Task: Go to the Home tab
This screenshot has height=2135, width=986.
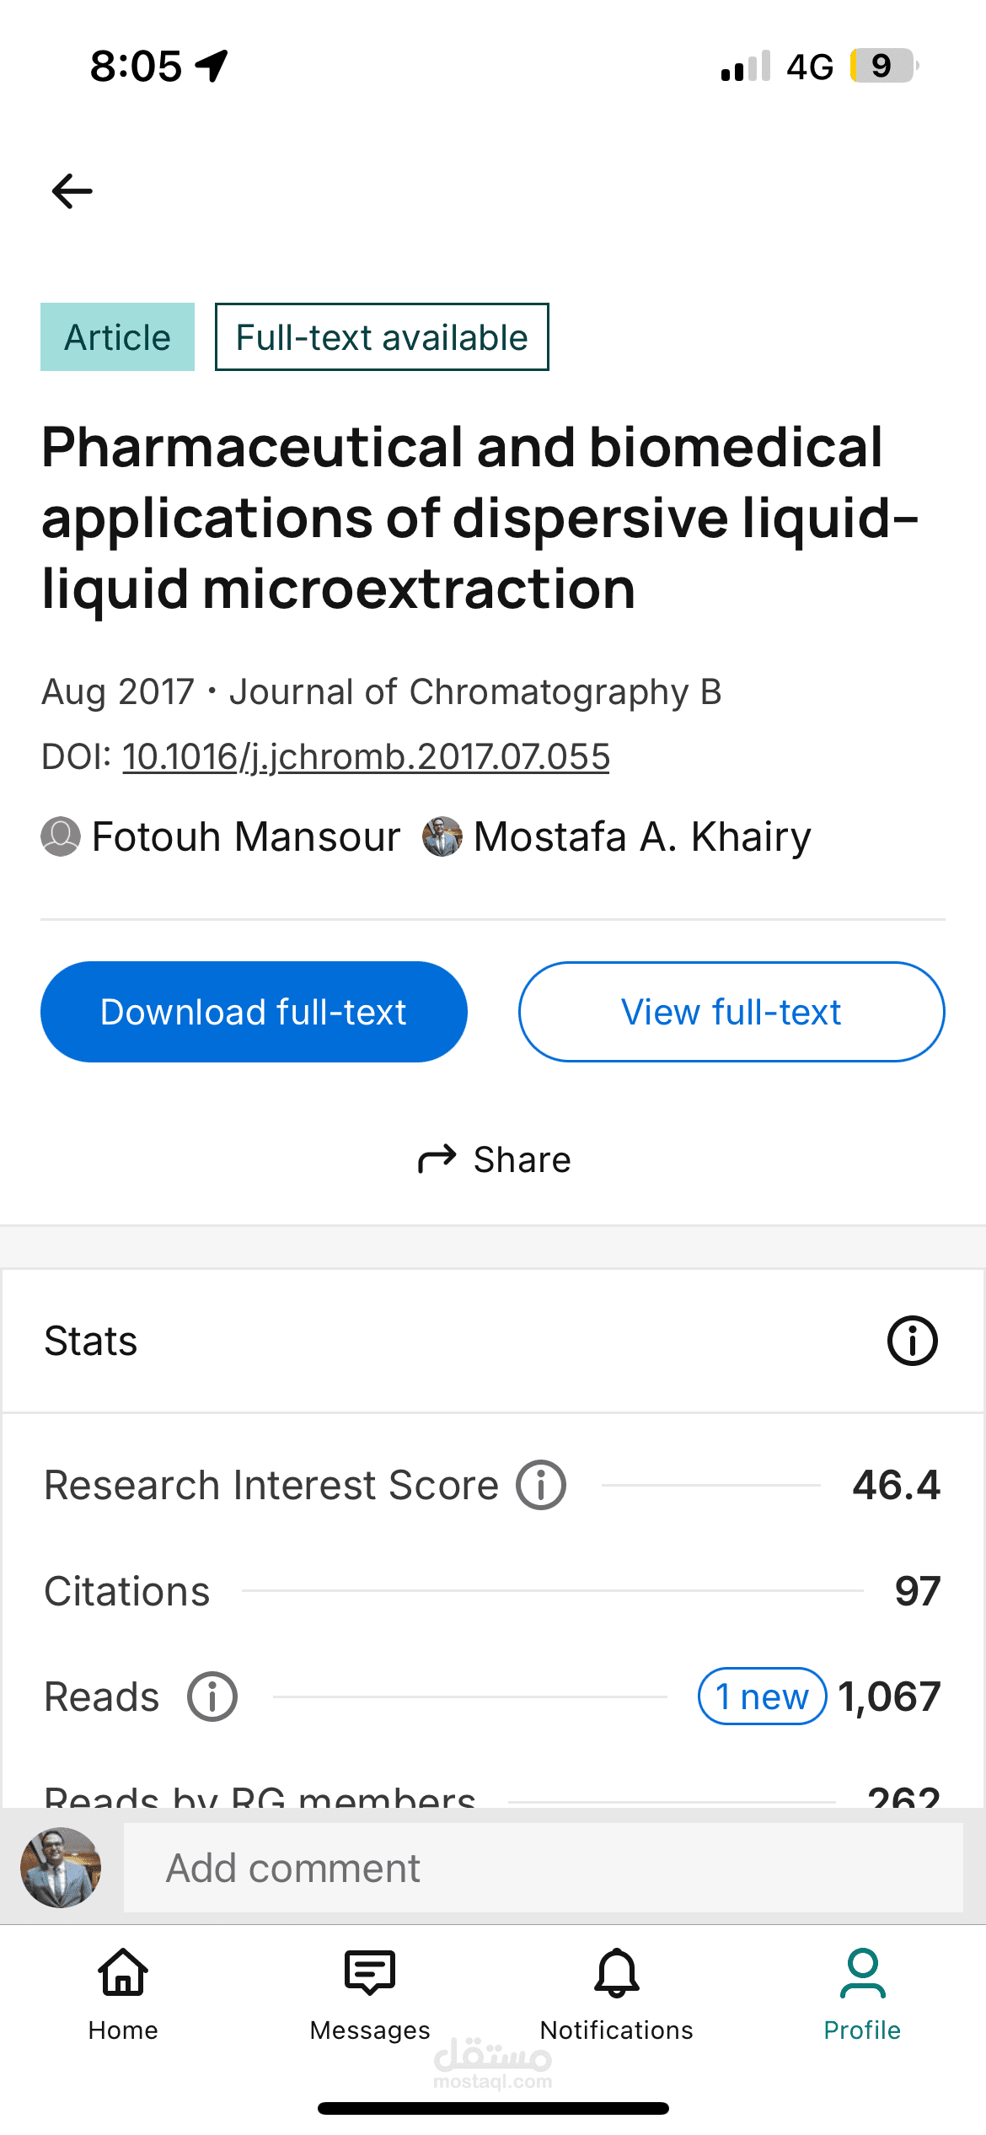Action: point(123,1995)
